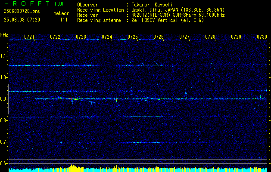This screenshot has height=172, width=271.
Task: Click time marker 0726
Action: 159,37
